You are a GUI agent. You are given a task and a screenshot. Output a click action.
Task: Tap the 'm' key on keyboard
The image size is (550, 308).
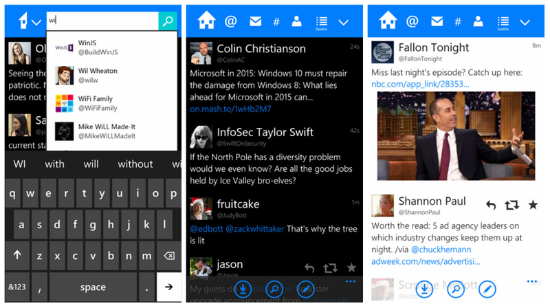(x=146, y=256)
